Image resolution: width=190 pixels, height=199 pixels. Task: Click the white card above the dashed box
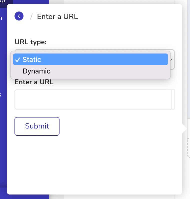pos(188,128)
